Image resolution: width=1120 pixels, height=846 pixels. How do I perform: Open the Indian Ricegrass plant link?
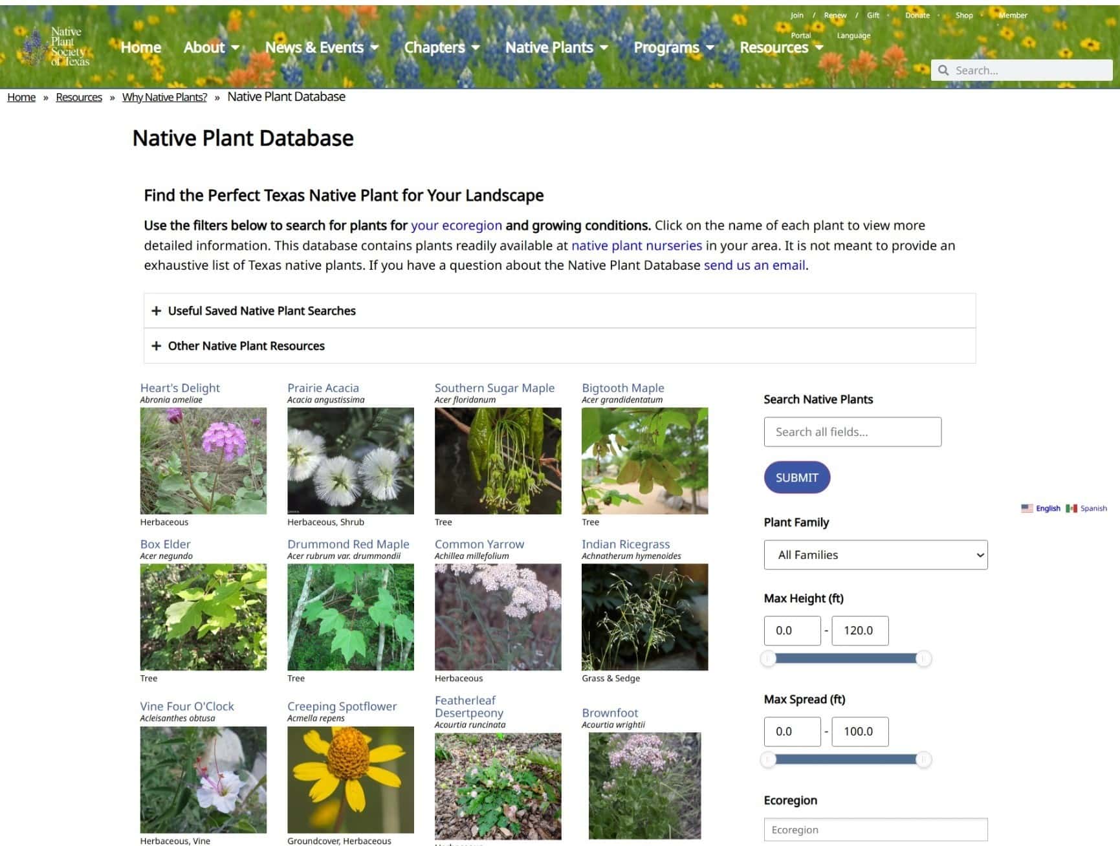click(626, 544)
